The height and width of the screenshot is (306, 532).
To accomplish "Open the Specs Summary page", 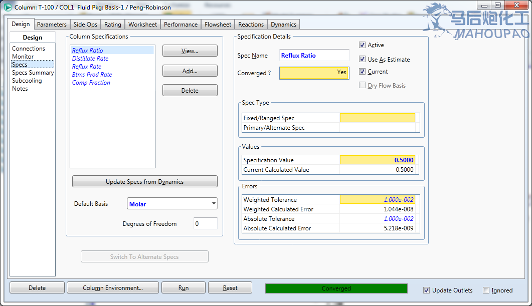I will [x=33, y=73].
